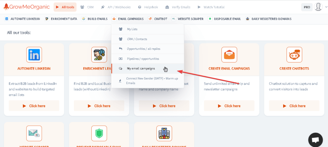Click the PRO badge button
The image size is (328, 147).
(307, 7)
